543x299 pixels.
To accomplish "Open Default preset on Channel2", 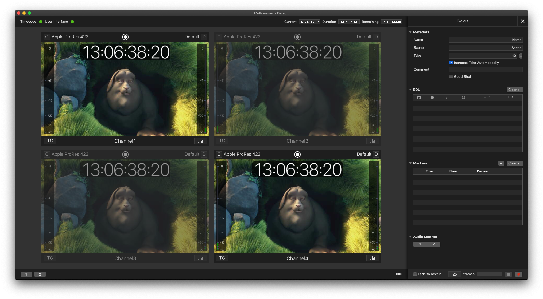I will [364, 37].
